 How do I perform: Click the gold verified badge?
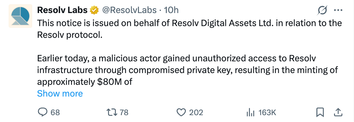click(94, 10)
